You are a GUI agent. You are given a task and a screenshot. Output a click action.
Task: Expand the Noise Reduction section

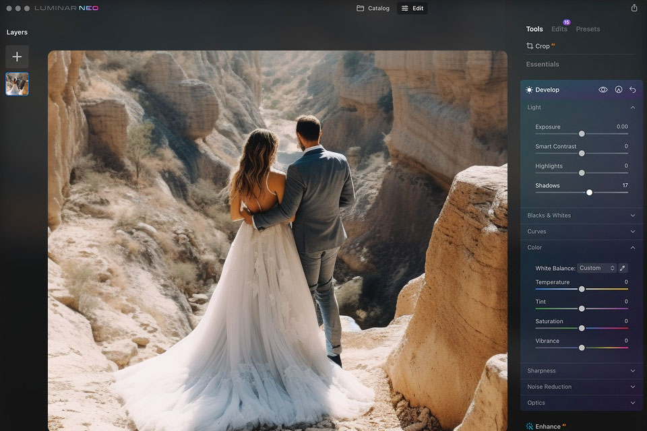(x=582, y=387)
